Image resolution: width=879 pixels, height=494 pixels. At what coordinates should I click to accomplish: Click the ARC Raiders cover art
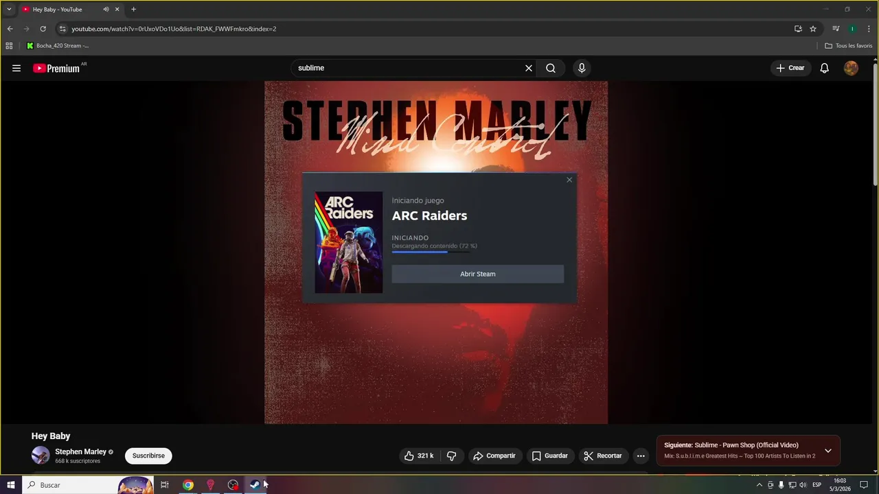tap(349, 242)
